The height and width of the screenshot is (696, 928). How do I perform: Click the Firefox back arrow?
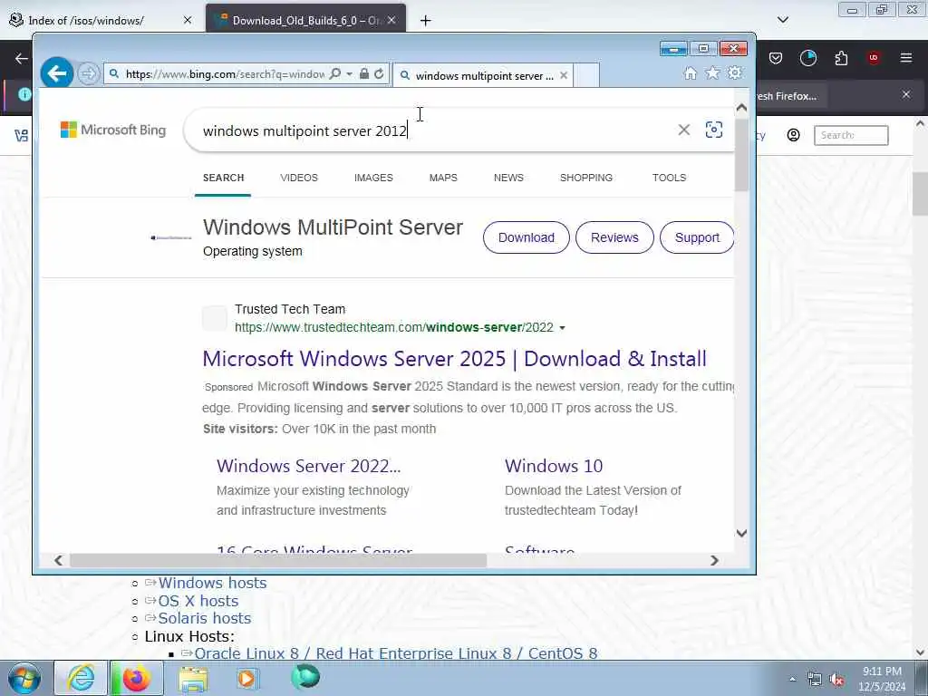tap(22, 58)
